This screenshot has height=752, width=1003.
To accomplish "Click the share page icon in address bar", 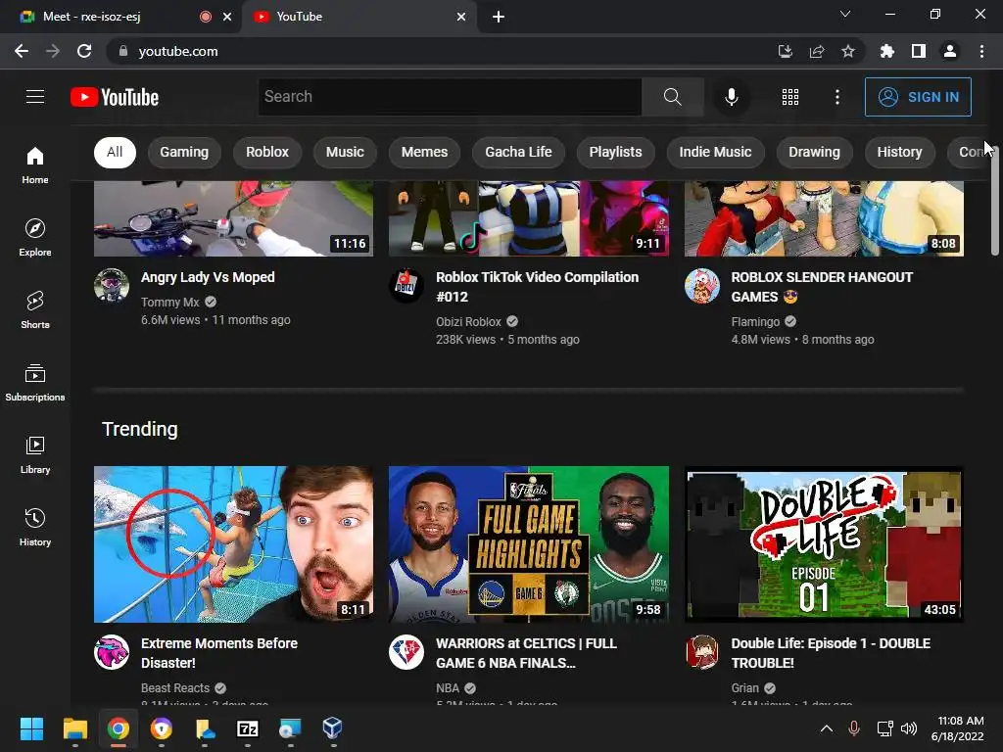I will pos(817,51).
